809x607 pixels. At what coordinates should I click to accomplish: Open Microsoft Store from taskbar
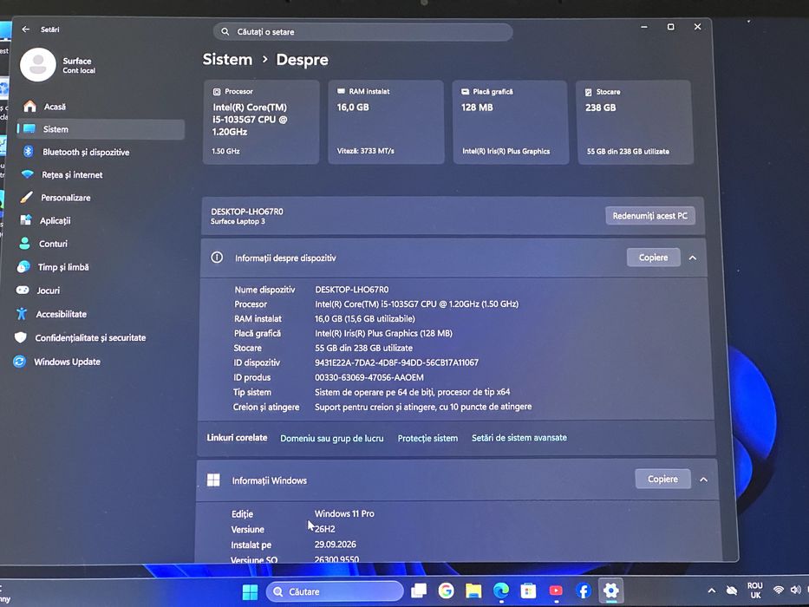528,591
